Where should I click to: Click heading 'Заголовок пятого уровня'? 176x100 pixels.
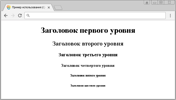click(x=88, y=75)
